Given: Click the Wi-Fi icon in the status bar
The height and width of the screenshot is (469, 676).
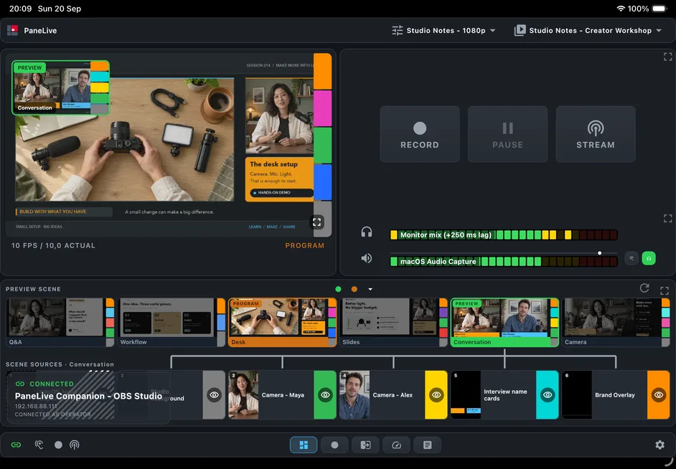Looking at the screenshot, I should (621, 9).
